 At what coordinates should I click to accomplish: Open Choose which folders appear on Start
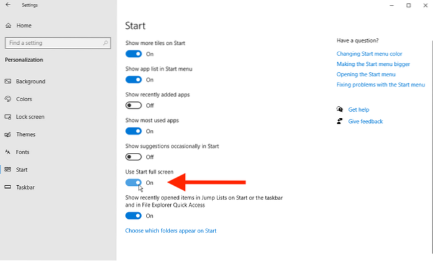[x=171, y=231]
